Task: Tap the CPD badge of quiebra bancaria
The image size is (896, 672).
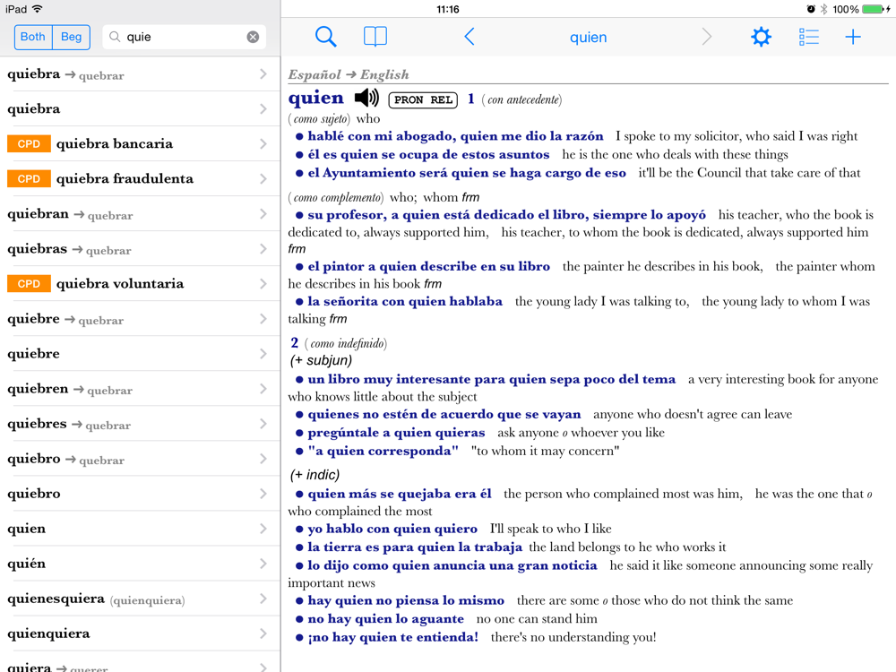Action: [x=30, y=144]
